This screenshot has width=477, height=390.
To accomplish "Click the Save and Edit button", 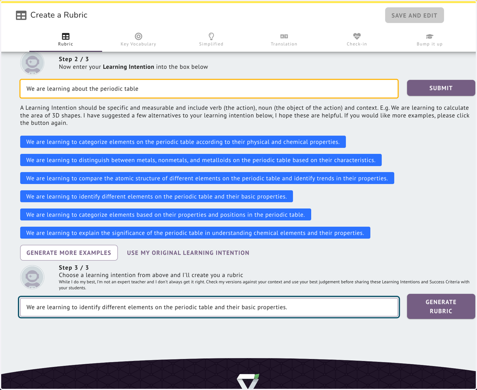I will 414,16.
